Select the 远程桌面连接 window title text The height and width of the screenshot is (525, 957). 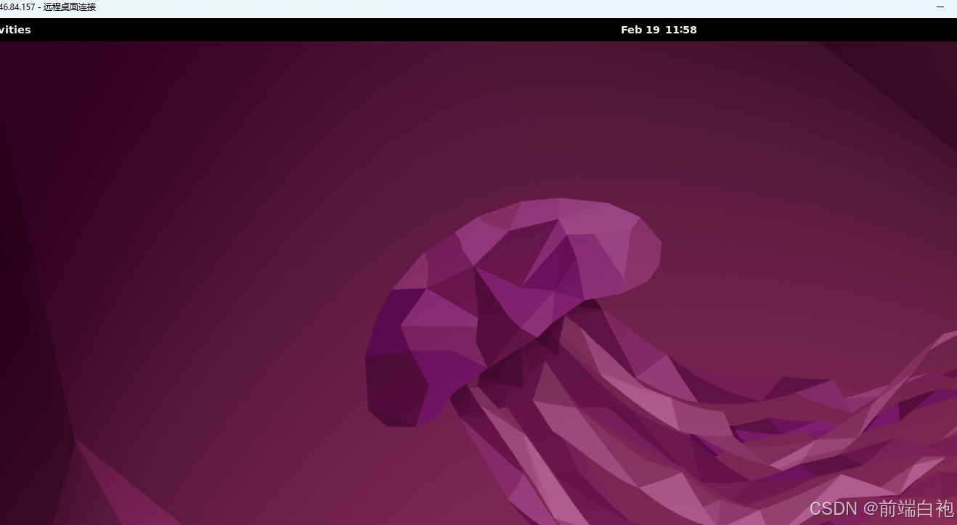(69, 7)
